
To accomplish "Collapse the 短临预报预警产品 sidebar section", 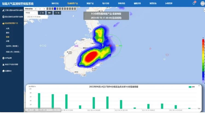I will pos(21,23).
